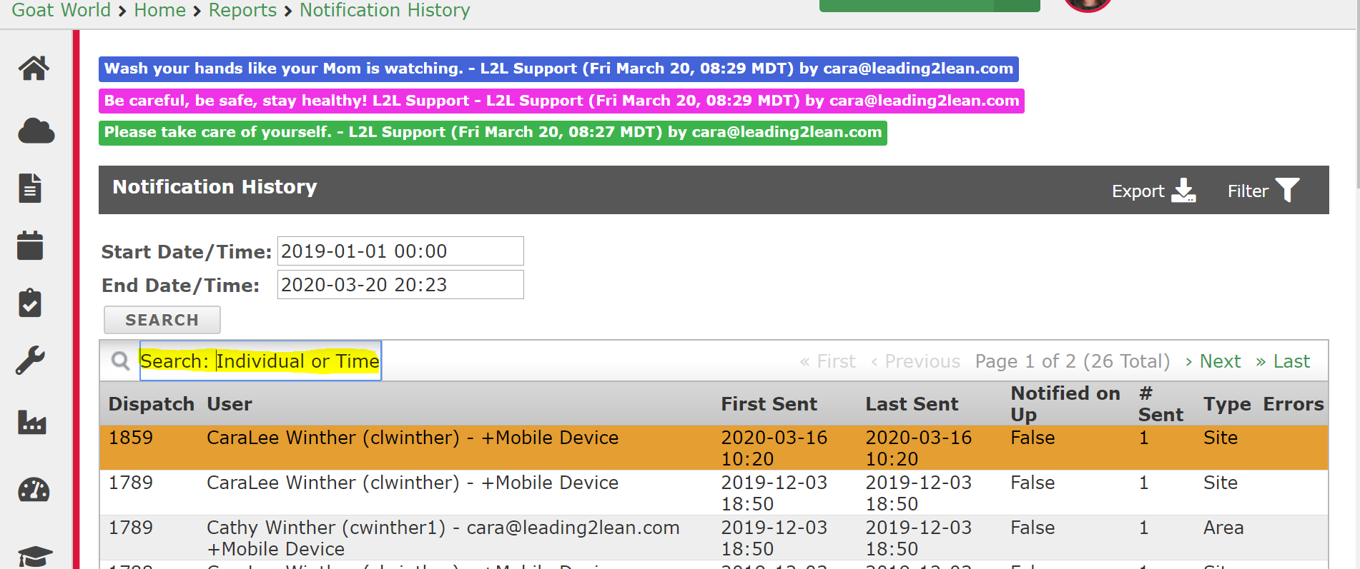Click the factory chart sidebar icon
This screenshot has width=1360, height=569.
tap(32, 422)
